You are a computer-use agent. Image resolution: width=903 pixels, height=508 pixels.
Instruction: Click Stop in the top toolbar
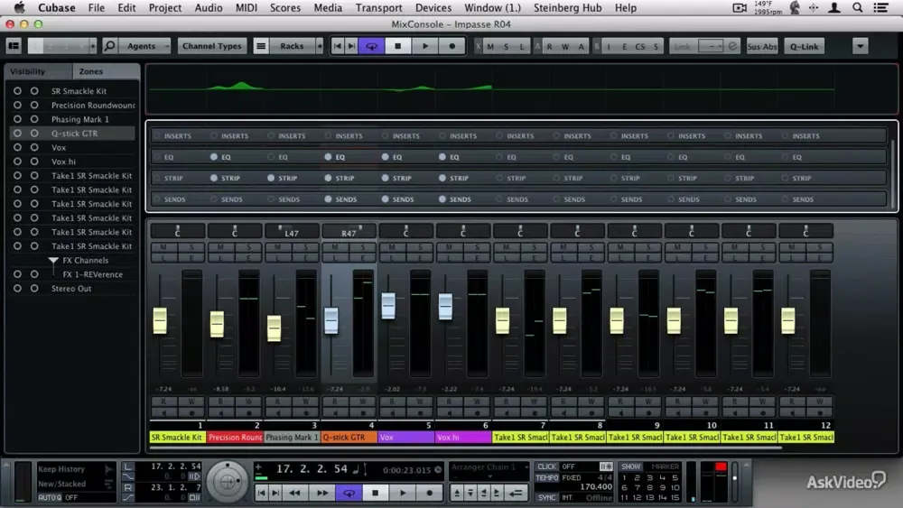[x=397, y=46]
